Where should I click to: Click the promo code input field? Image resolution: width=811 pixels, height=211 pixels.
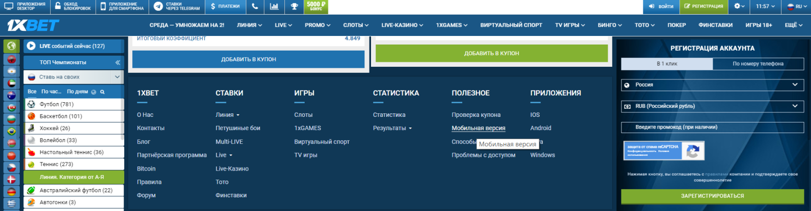713,127
